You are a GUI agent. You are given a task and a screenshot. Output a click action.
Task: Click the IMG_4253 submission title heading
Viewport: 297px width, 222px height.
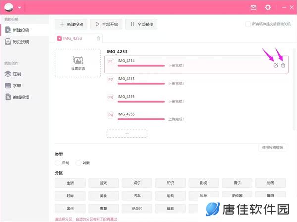coord(117,52)
